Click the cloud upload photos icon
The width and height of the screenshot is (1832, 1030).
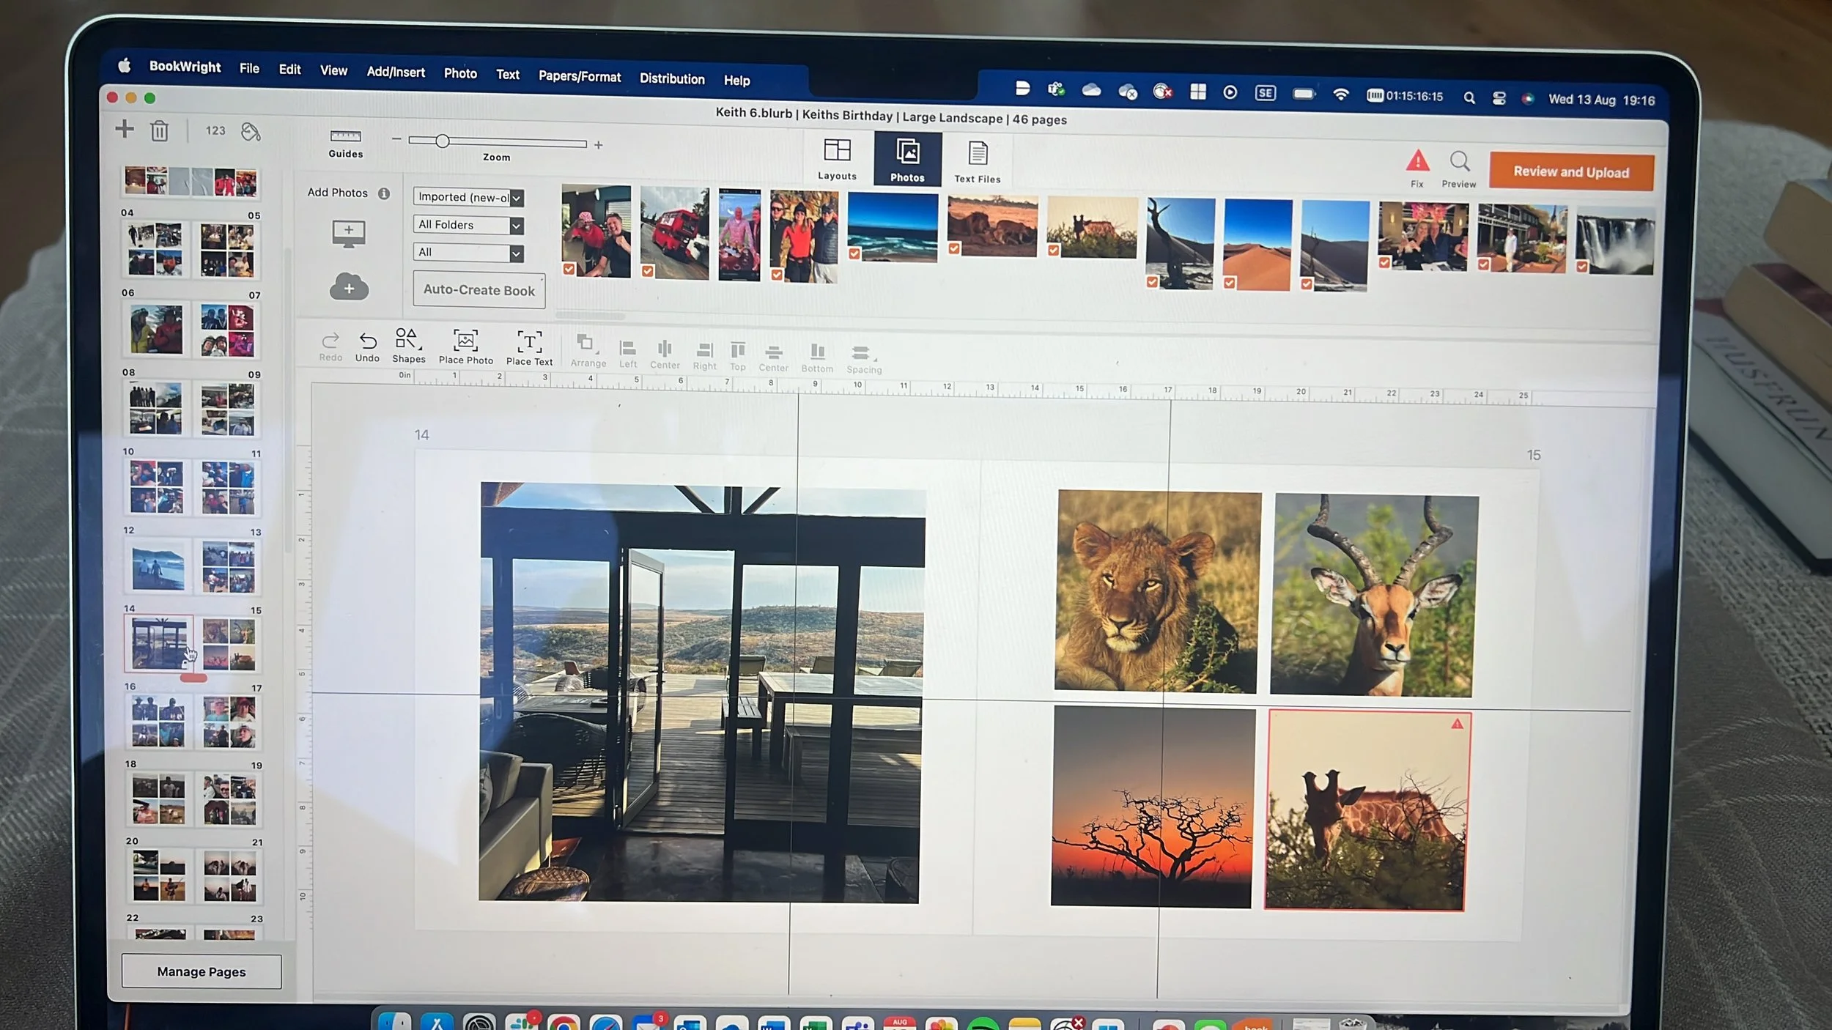coord(349,287)
